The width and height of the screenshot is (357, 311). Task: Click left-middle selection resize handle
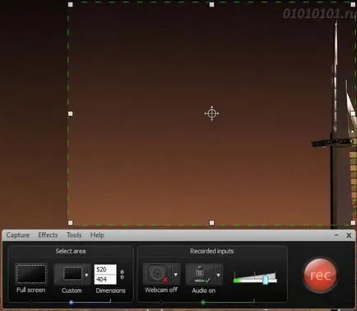pyautogui.click(x=71, y=114)
